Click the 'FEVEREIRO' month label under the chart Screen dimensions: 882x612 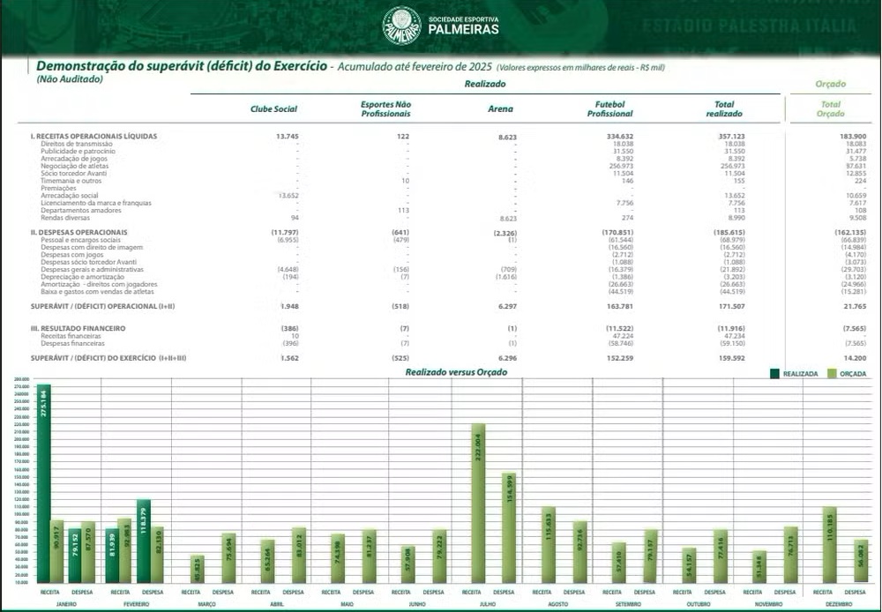click(x=136, y=604)
